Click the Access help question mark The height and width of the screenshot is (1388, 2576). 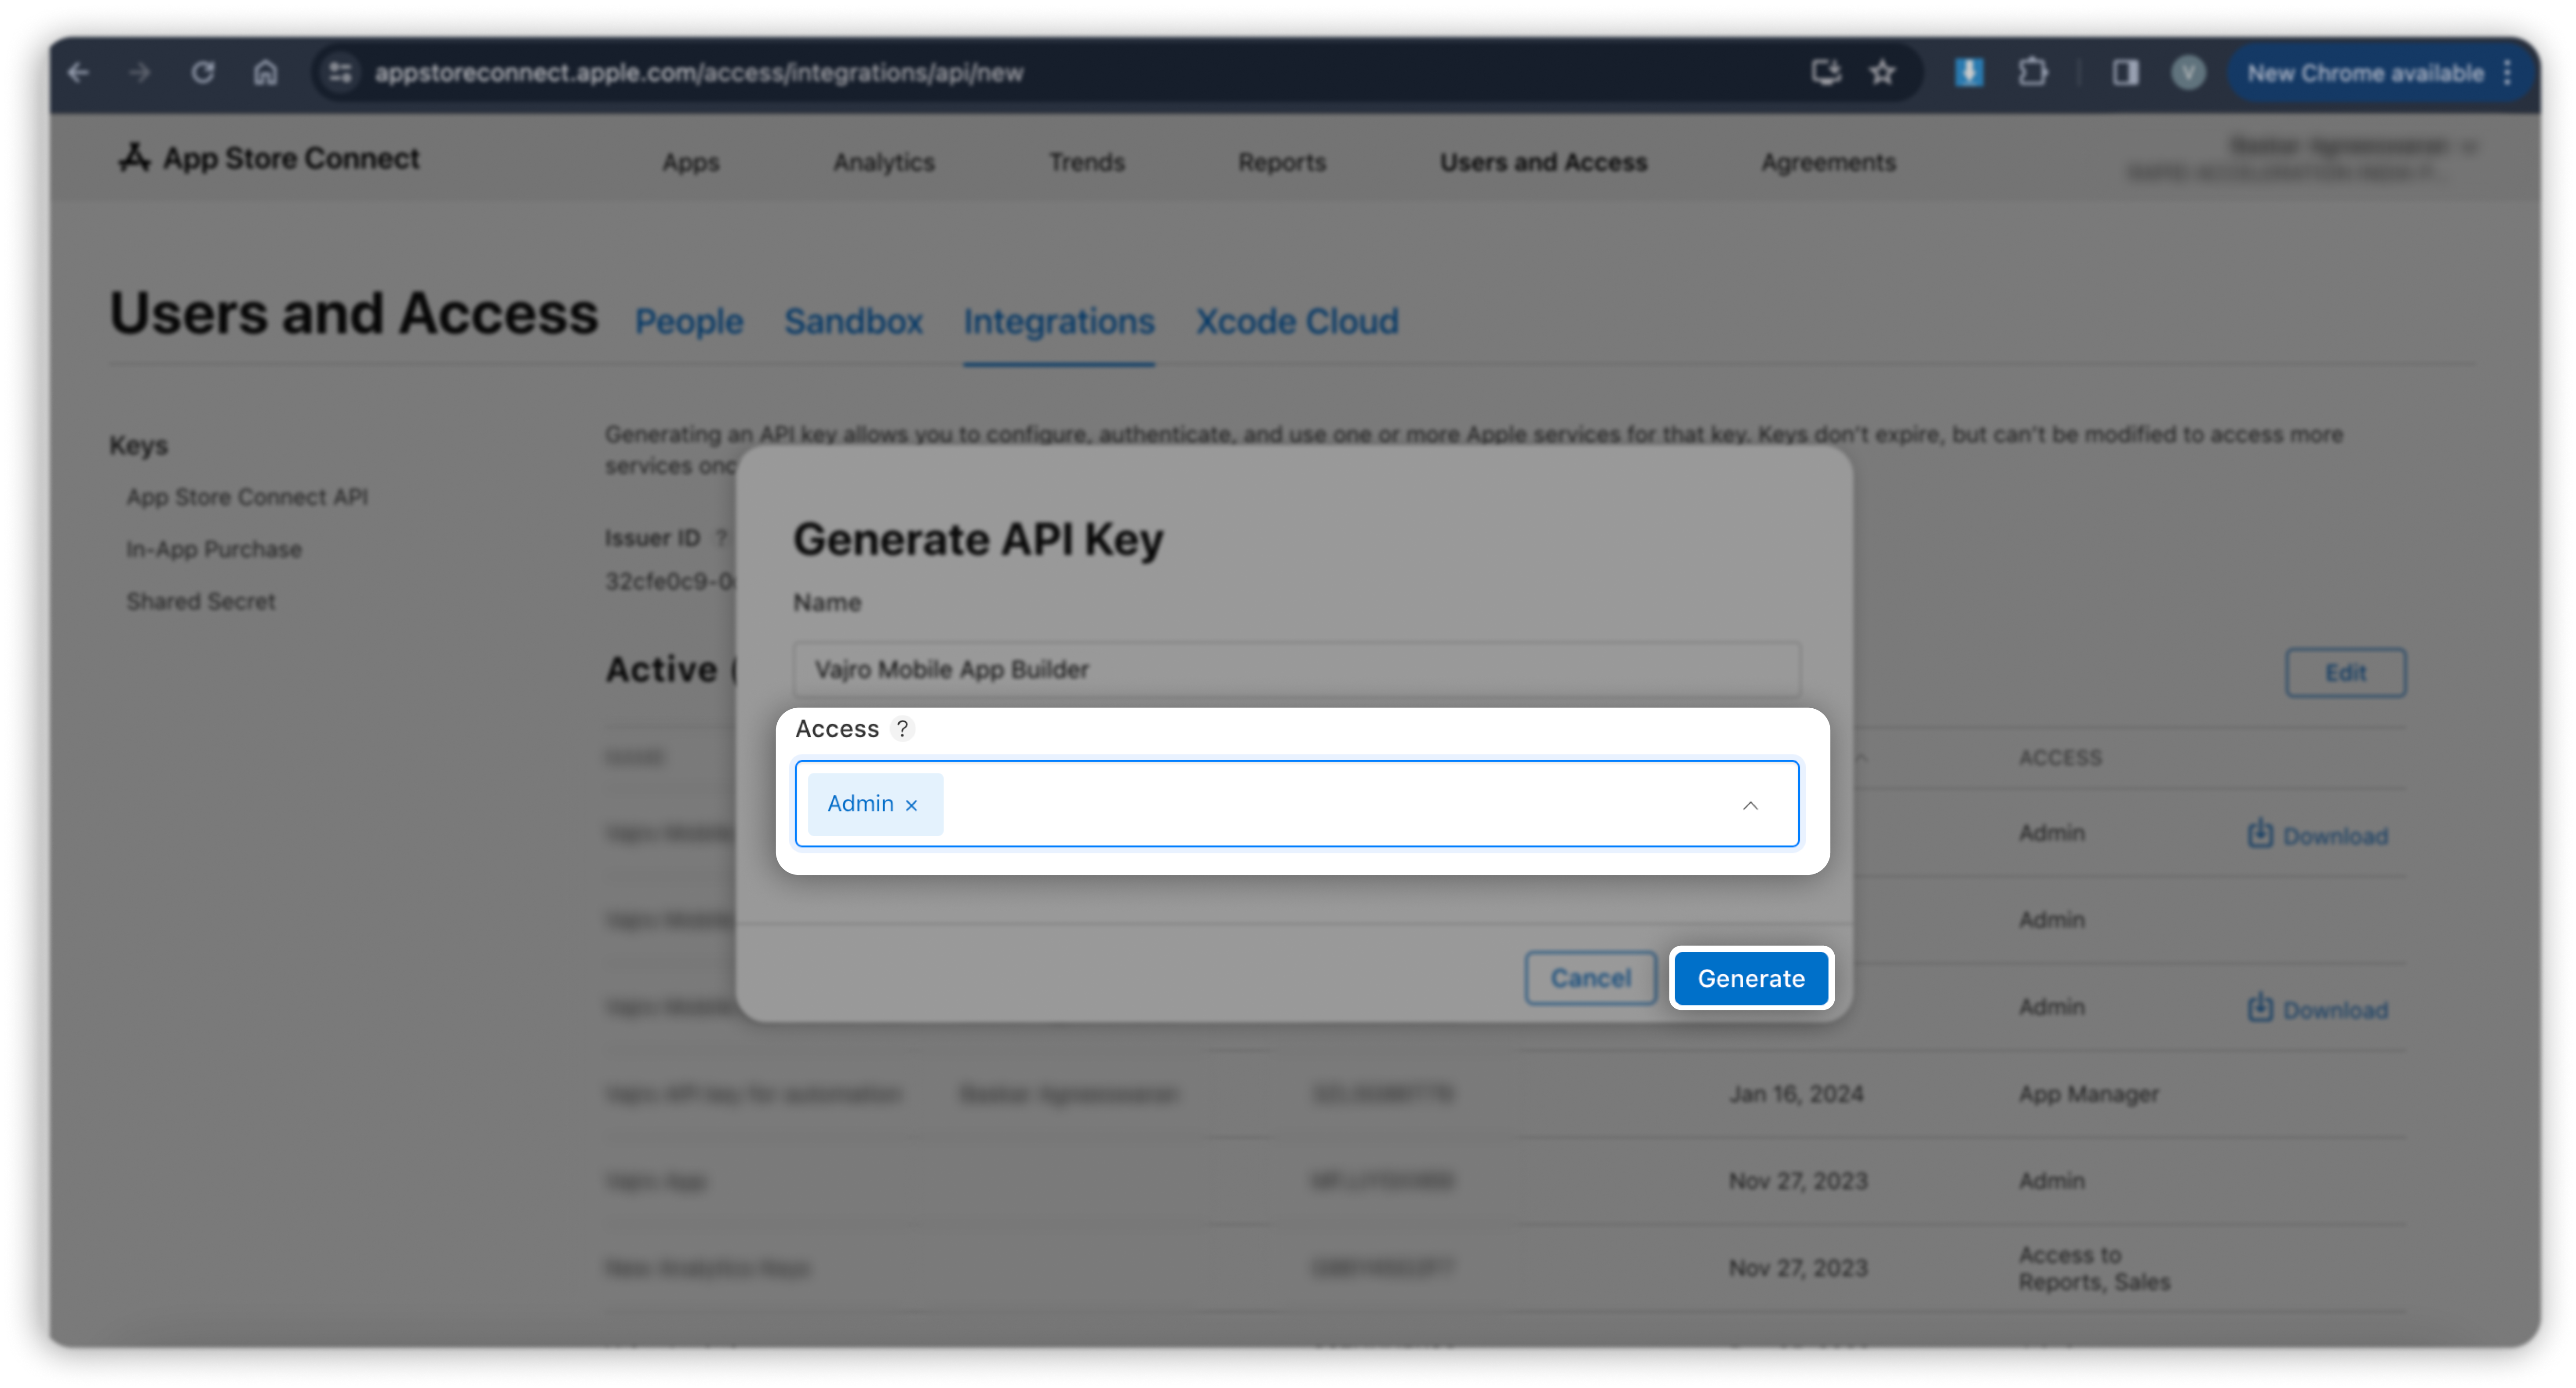coord(902,728)
